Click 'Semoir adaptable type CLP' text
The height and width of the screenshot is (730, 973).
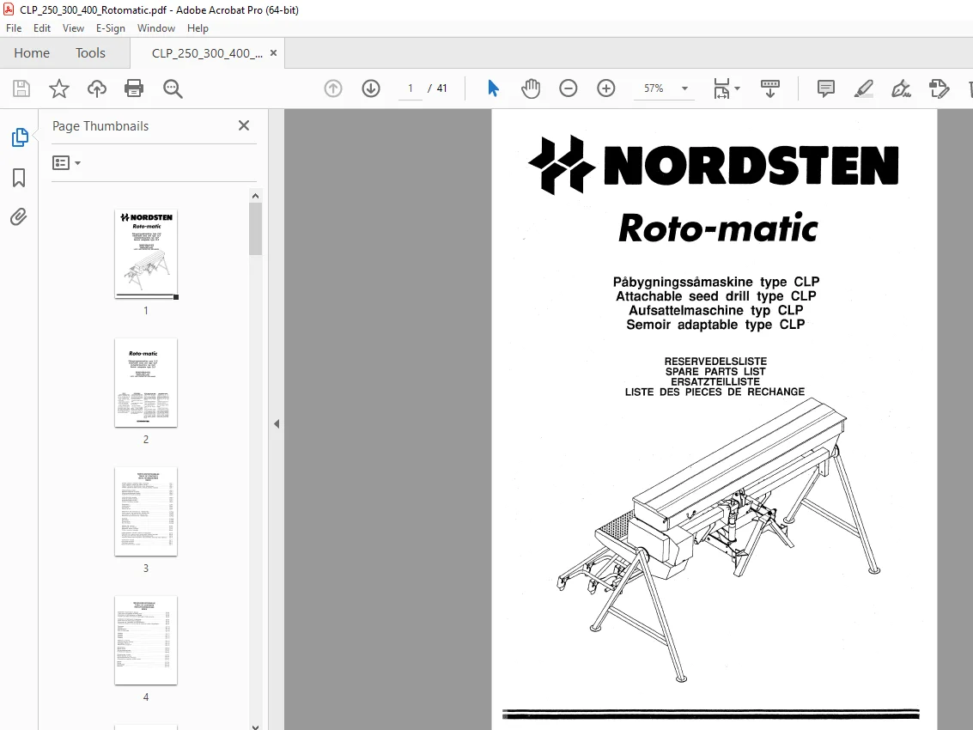coord(715,325)
